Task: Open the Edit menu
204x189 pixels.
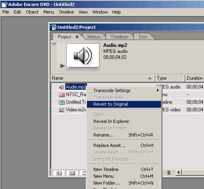Action: click(17, 12)
